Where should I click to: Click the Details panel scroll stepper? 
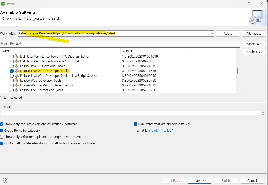tap(263, 113)
